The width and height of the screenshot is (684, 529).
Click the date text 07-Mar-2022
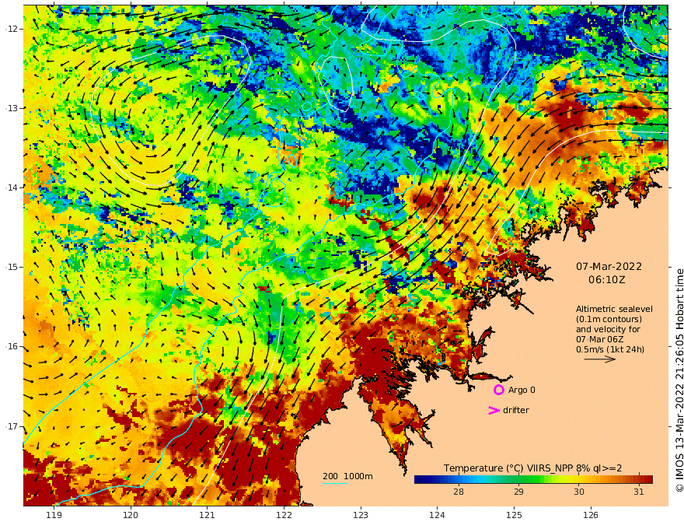(x=609, y=266)
